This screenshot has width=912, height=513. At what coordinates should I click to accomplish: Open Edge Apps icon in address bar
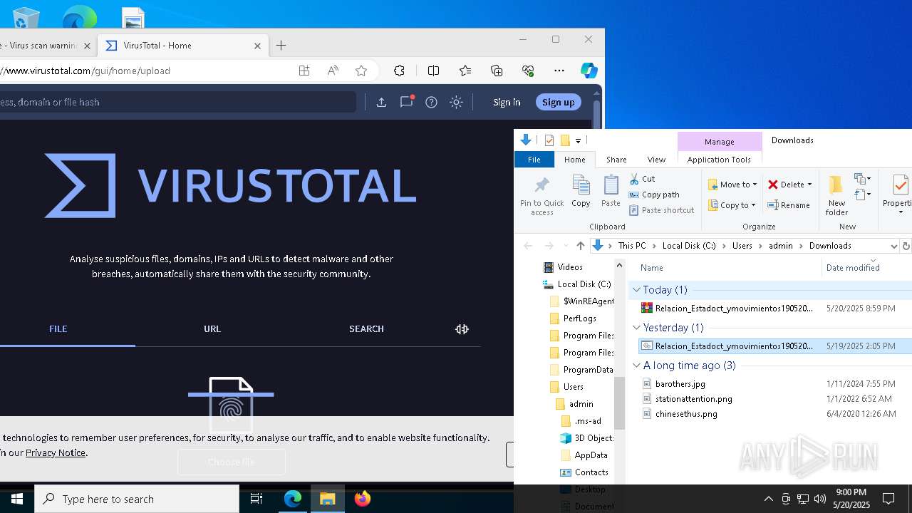click(x=304, y=71)
